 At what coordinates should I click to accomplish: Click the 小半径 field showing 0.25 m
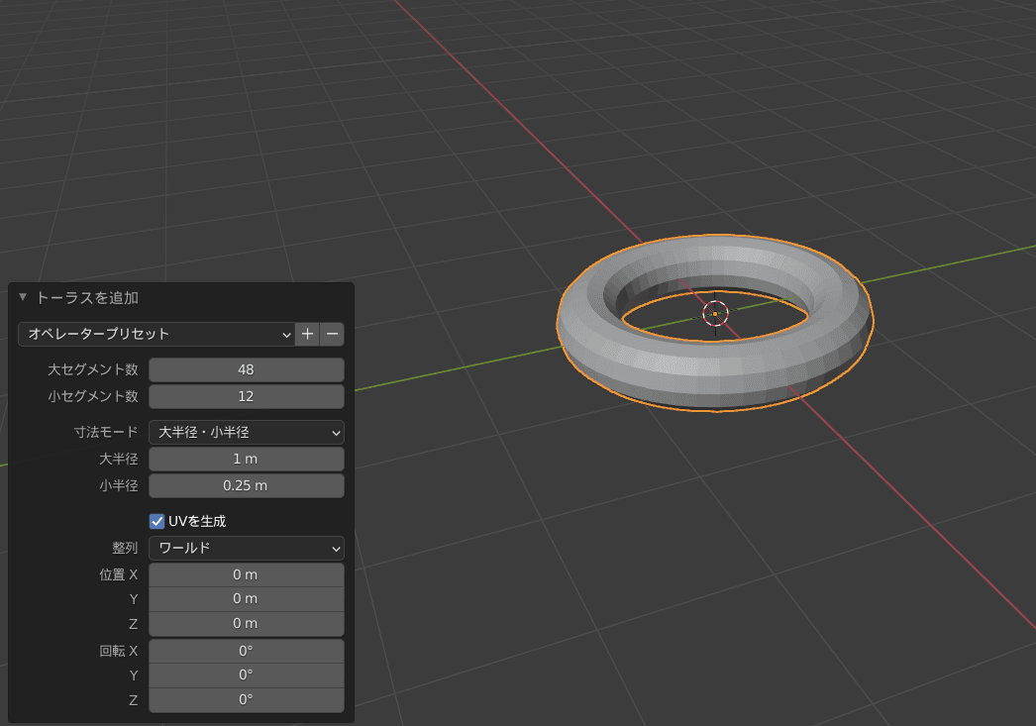point(246,485)
